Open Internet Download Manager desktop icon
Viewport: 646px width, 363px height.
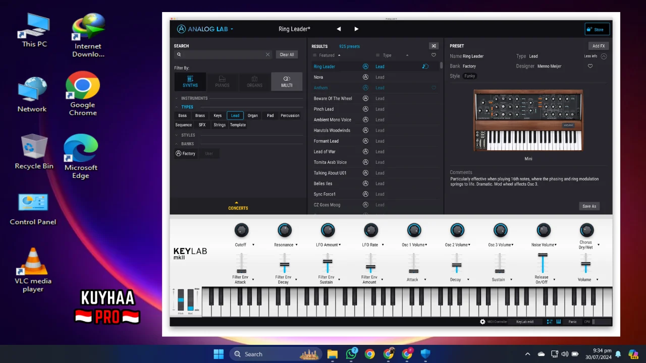[88, 35]
